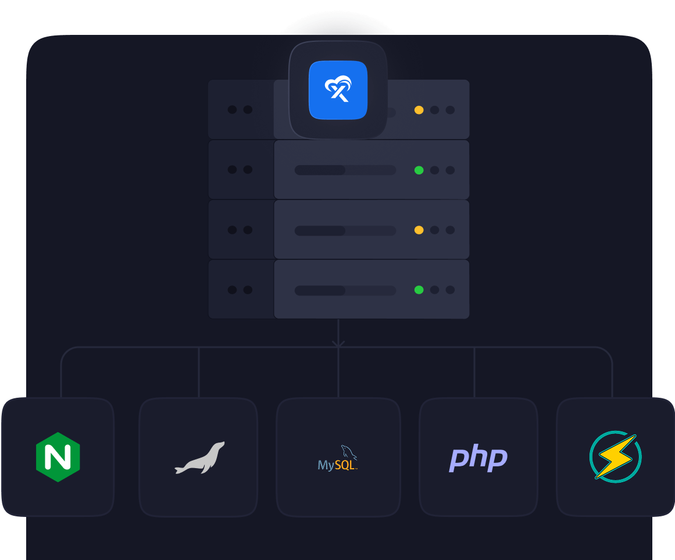Click the progress bar on bottom server row
Screen dimensions: 675x560
click(x=345, y=290)
